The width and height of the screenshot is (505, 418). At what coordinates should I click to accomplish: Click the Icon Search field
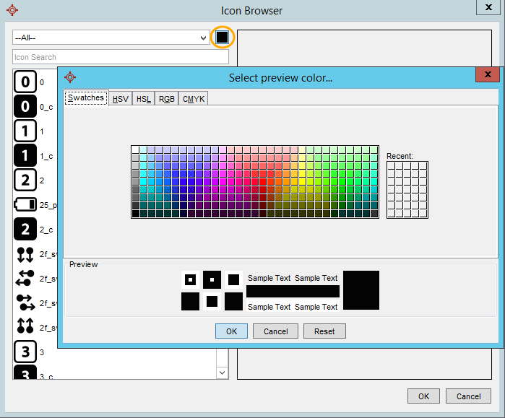pos(120,57)
